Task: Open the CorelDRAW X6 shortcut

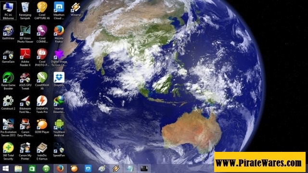Action: [42, 81]
